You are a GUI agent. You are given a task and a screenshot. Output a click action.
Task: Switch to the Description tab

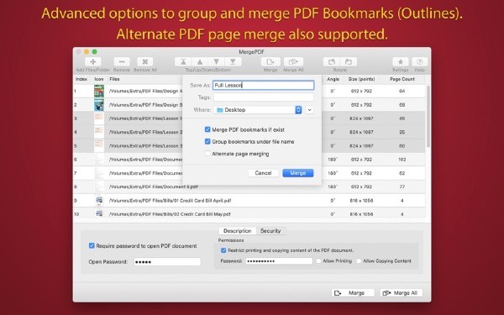point(237,231)
